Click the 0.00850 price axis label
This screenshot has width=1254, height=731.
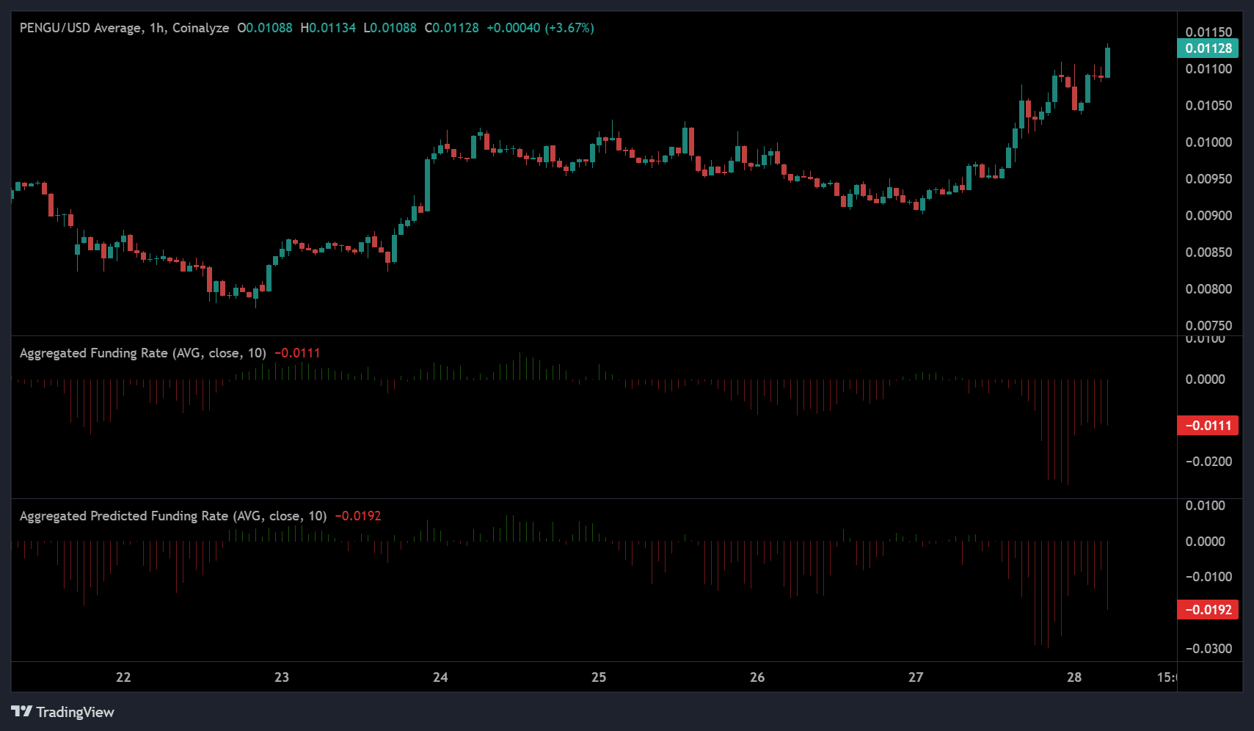[x=1209, y=252]
